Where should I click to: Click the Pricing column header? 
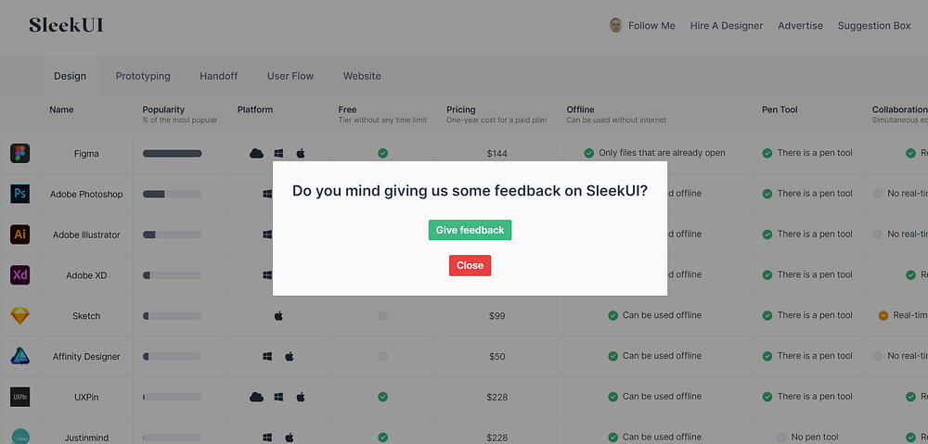point(460,109)
